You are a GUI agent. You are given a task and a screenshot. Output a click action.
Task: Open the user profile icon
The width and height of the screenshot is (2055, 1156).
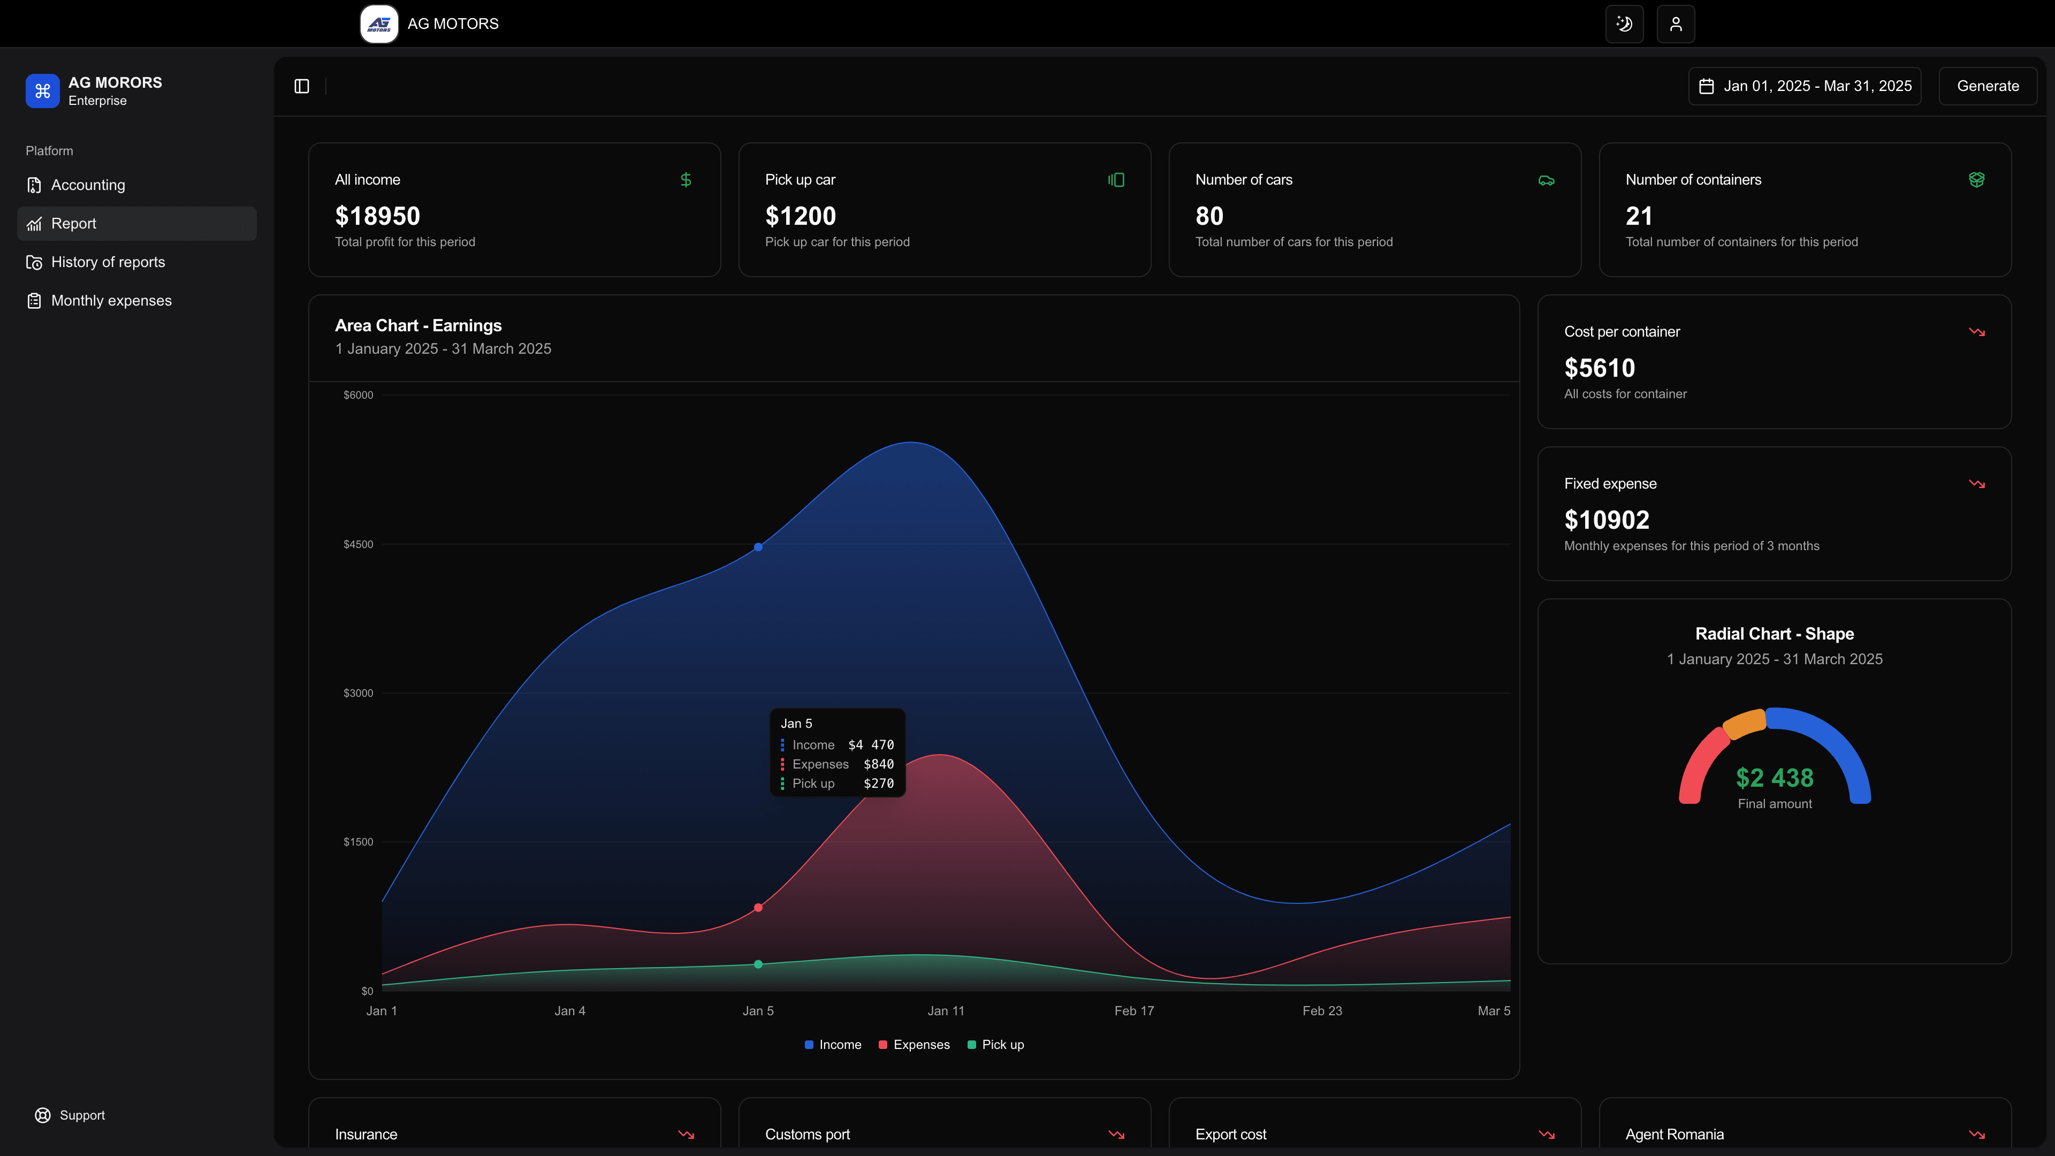(x=1675, y=23)
